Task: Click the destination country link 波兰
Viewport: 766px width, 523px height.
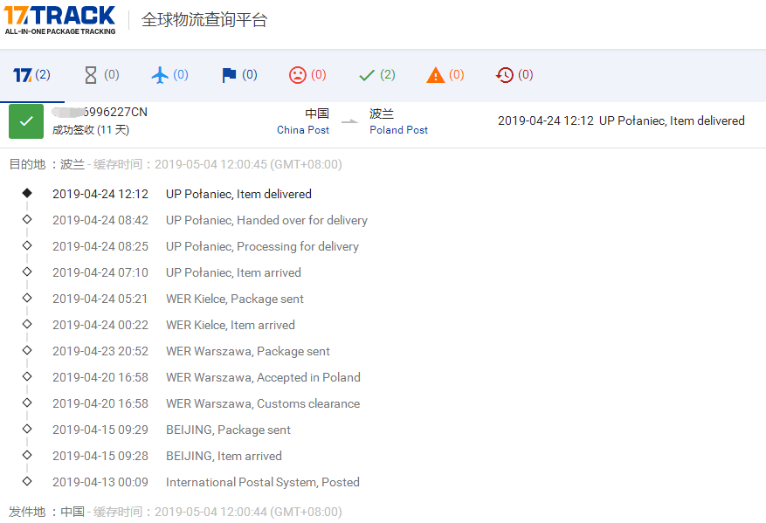Action: tap(72, 164)
